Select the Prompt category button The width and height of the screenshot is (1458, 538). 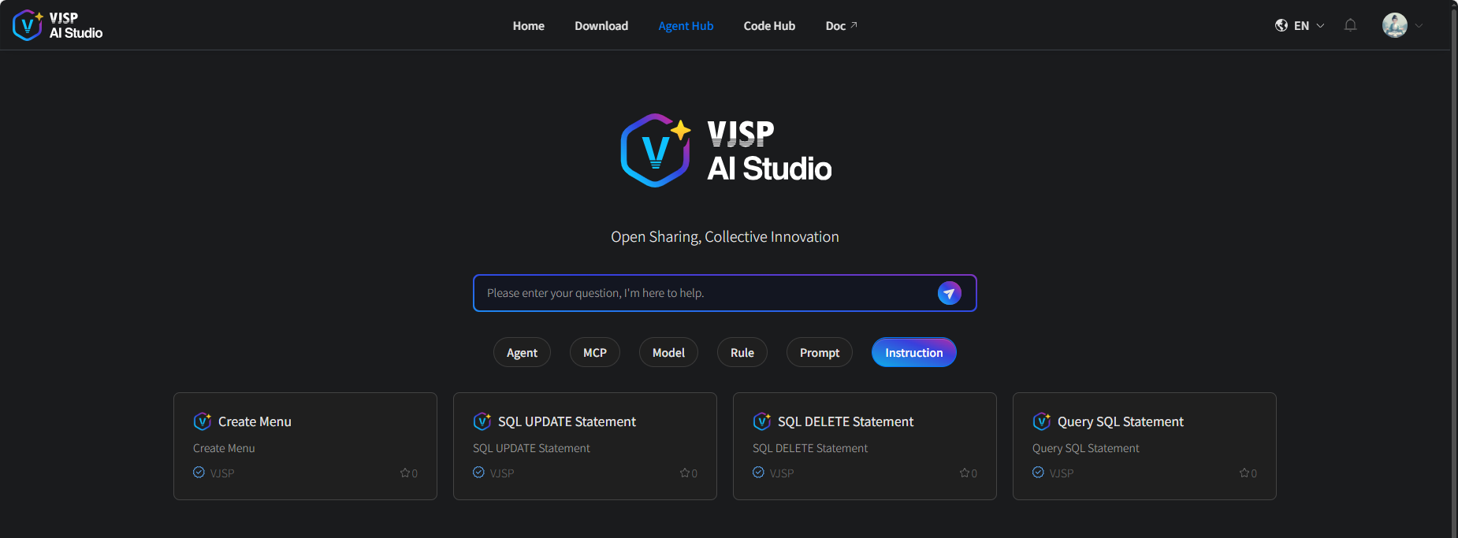pyautogui.click(x=820, y=352)
